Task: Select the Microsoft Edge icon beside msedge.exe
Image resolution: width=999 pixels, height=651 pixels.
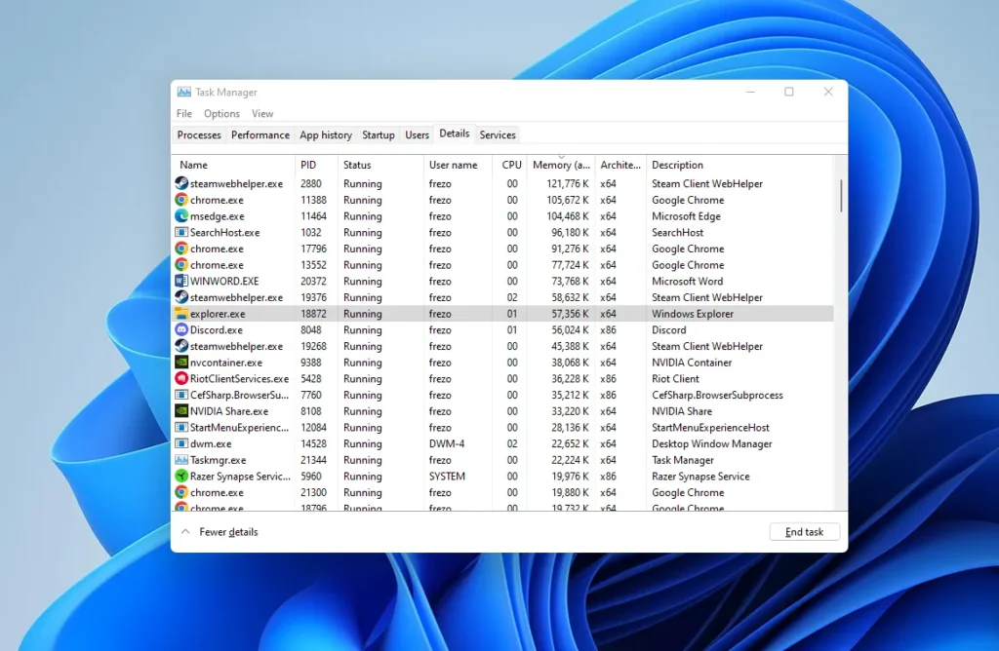Action: 181,215
